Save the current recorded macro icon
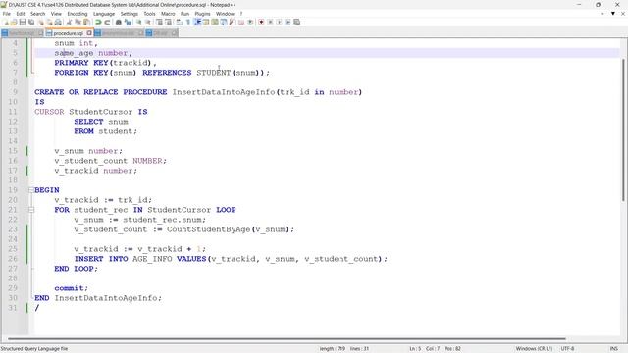This screenshot has width=628, height=353. tap(296, 22)
